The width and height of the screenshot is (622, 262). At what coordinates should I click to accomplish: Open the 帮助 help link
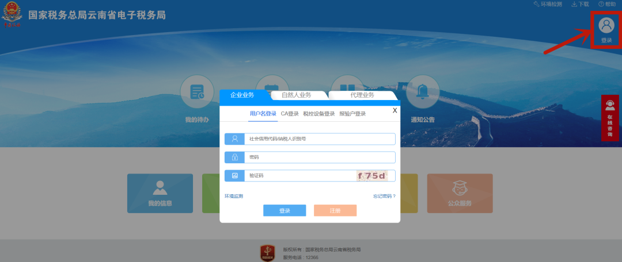pyautogui.click(x=607, y=4)
